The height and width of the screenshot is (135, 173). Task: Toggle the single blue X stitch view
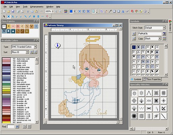[80, 11]
